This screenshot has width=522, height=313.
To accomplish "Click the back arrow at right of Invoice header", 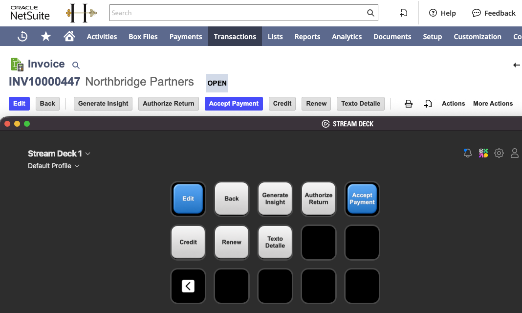I will (516, 65).
